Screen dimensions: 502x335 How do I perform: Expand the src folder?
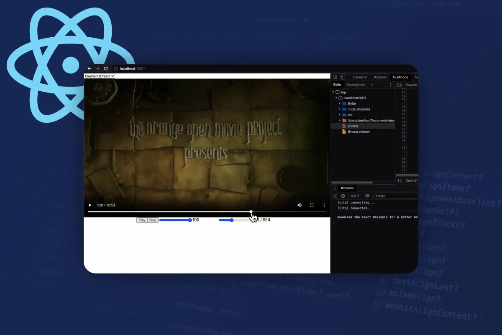click(x=340, y=115)
